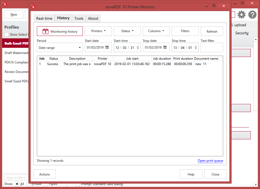Image resolution: width=260 pixels, height=189 pixels.
Task: Select the PDF/A Compliant profile
Action: point(15,62)
